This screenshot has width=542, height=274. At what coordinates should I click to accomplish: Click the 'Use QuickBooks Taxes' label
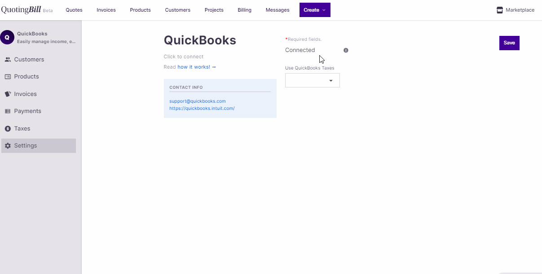pos(310,68)
